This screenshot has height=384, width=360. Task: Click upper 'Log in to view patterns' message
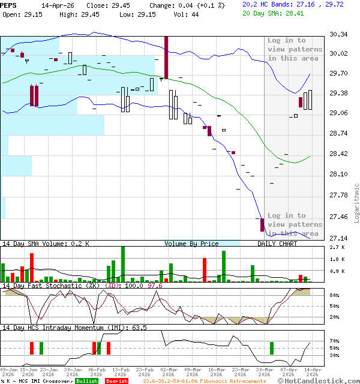[x=294, y=49]
